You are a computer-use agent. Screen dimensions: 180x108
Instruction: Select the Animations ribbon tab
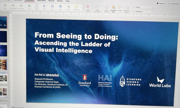(x=29, y=1)
